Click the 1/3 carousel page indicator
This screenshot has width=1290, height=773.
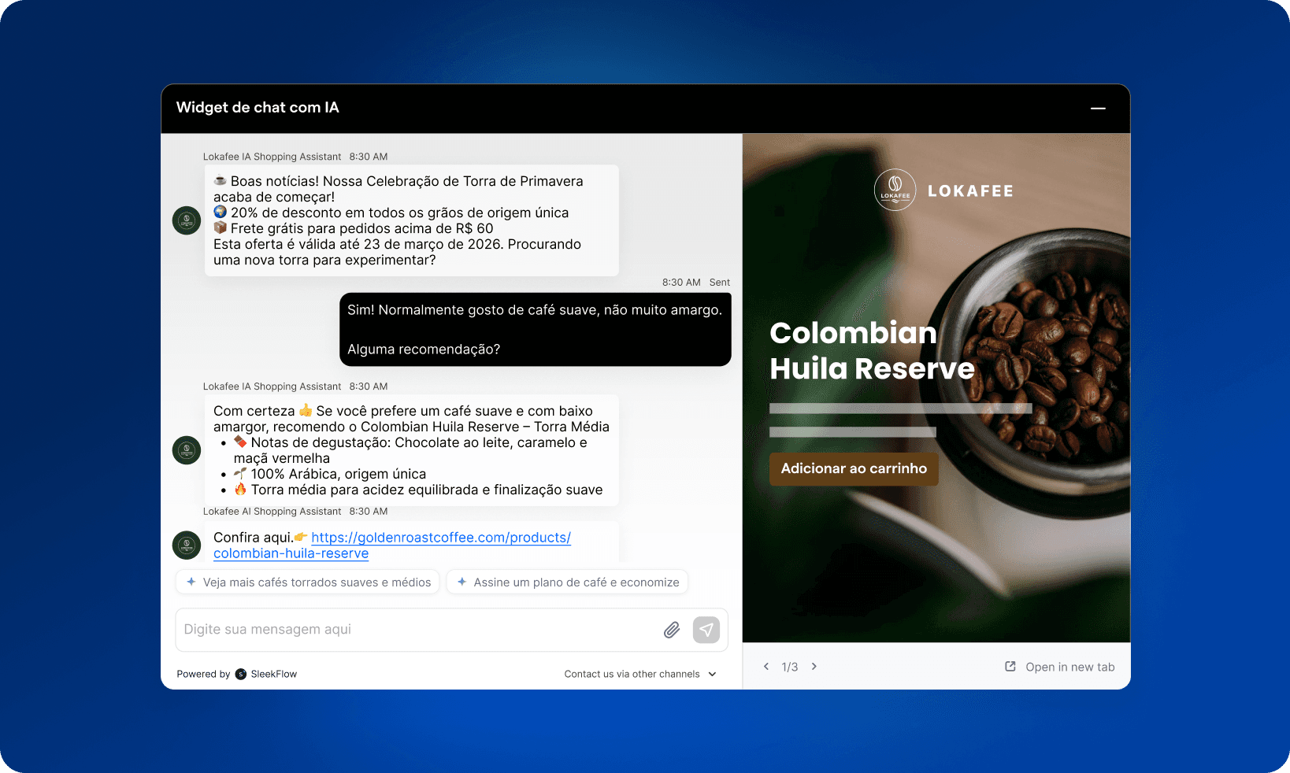click(790, 666)
